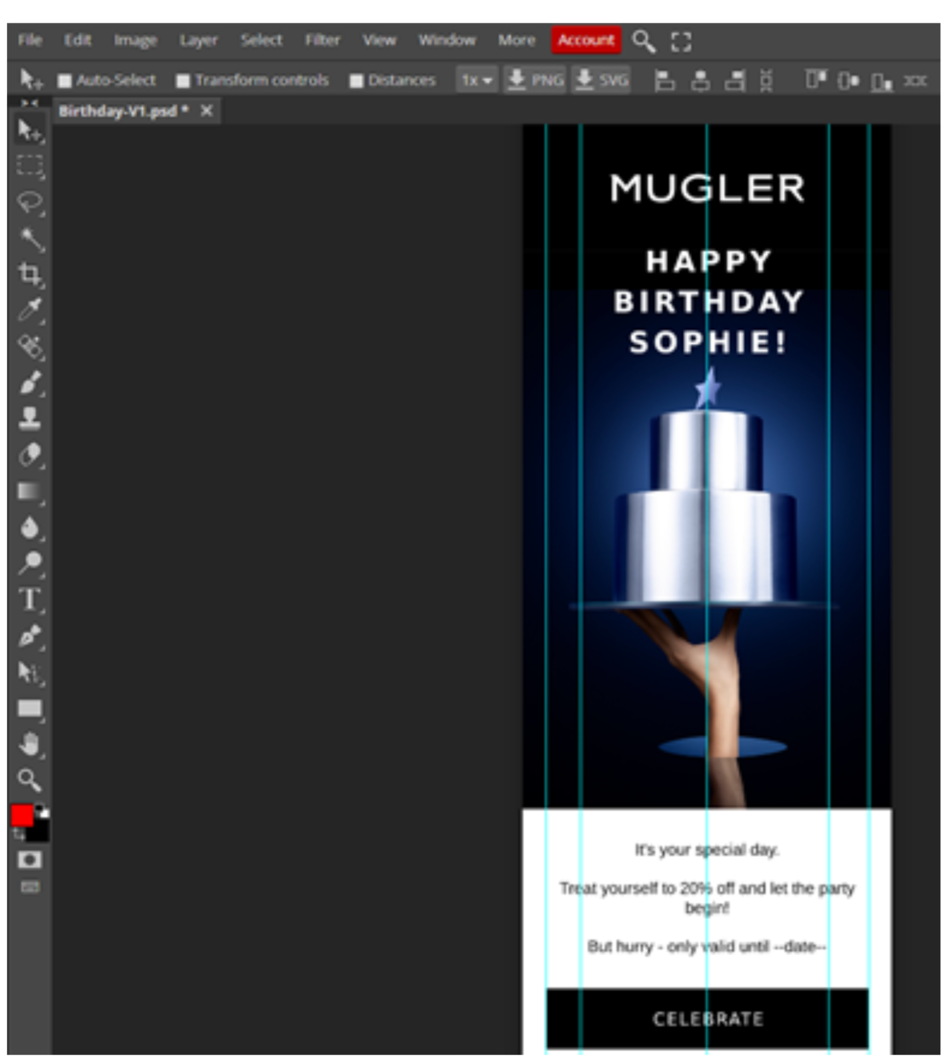946x1062 pixels.
Task: Click the third align icon after SVG
Action: (x=735, y=81)
